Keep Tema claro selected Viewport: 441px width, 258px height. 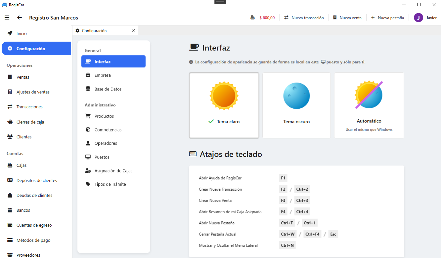pyautogui.click(x=224, y=105)
